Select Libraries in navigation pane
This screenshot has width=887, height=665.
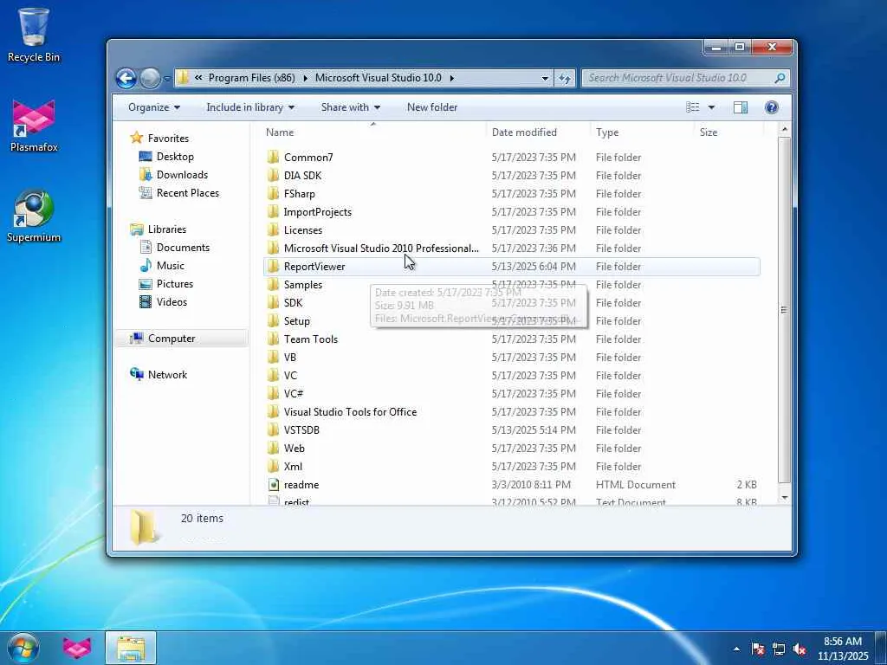pyautogui.click(x=167, y=229)
